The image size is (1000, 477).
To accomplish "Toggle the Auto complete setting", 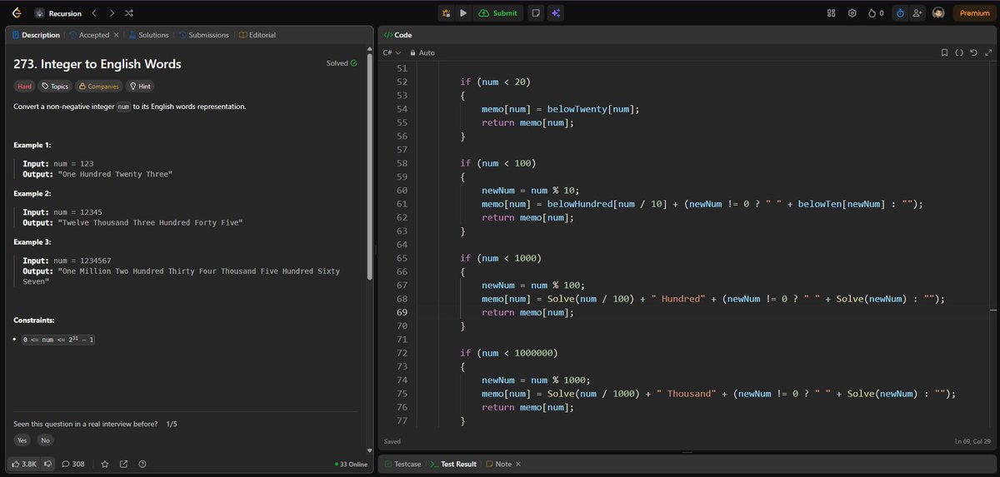I will pyautogui.click(x=422, y=52).
